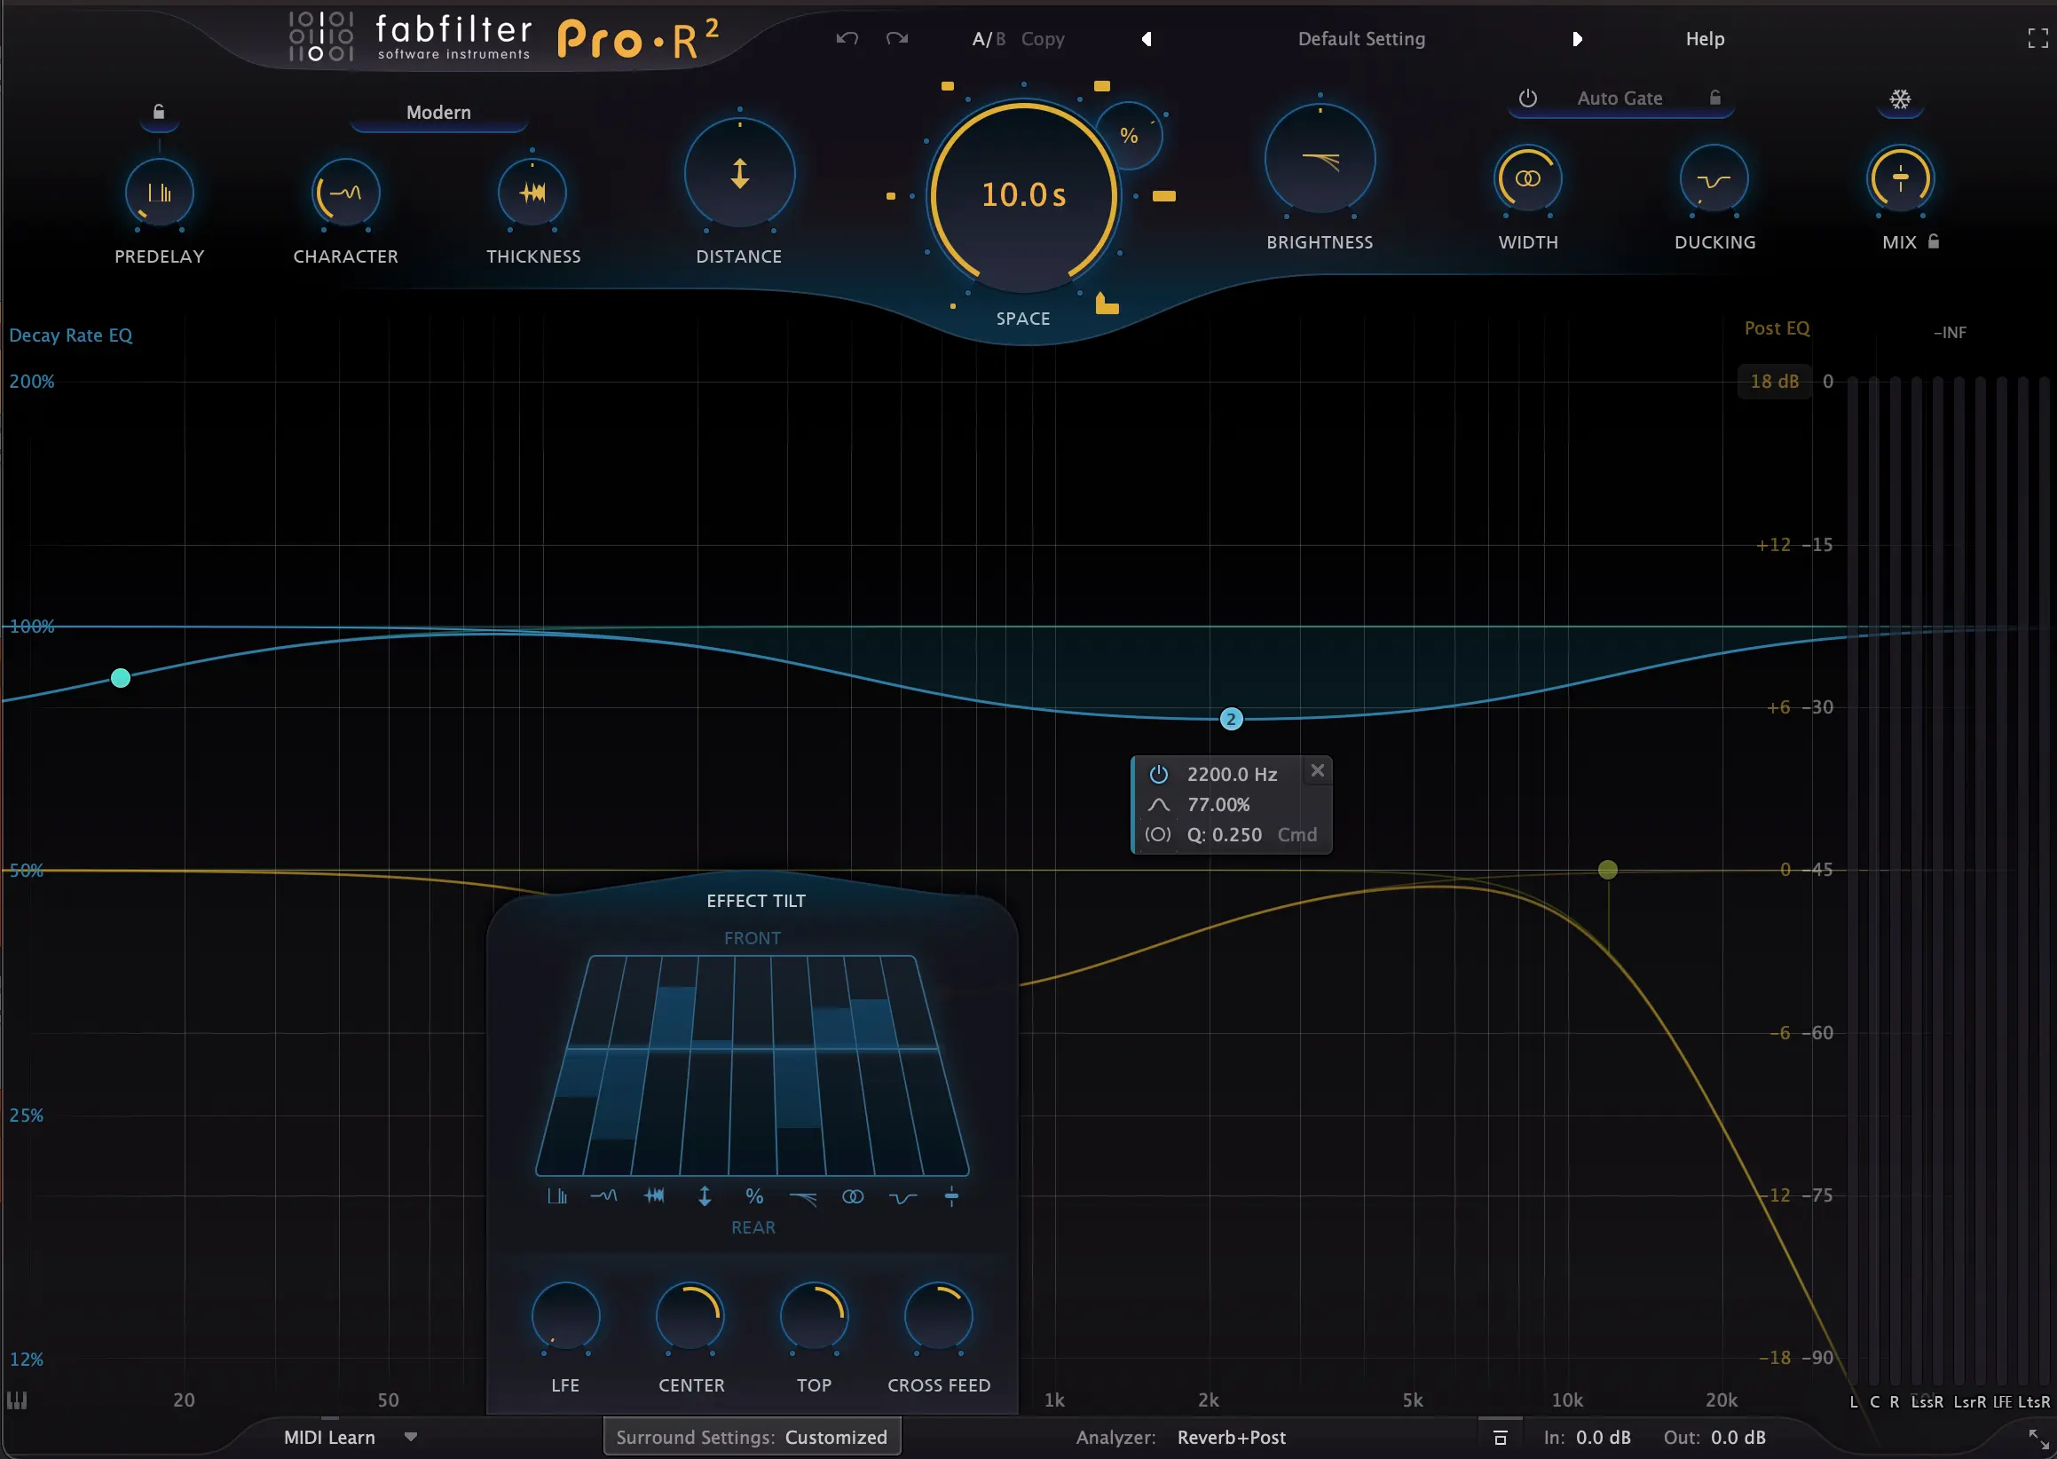2057x1459 pixels.
Task: Click the full screen icon
Action: (2037, 39)
